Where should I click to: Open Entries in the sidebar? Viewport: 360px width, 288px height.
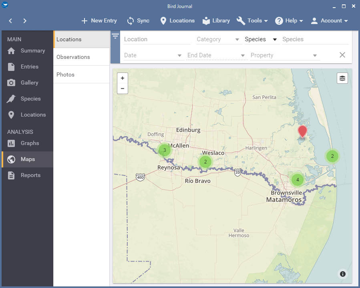(27, 67)
